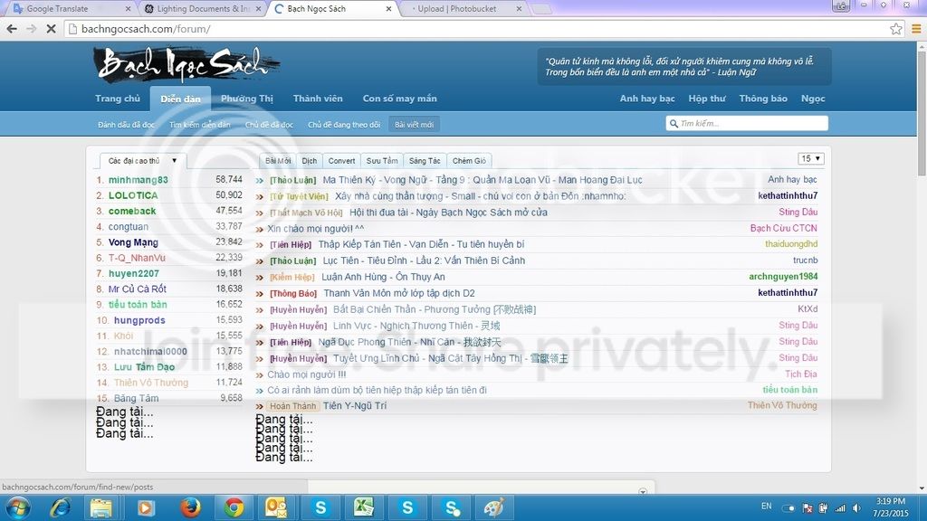This screenshot has height=521, width=927.
Task: Go to "Thành viên" in the navigation bar
Action: [x=318, y=99]
